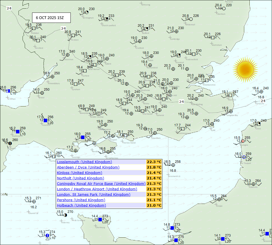Image resolution: width=272 pixels, height=245 pixels.
Task: Open the Lossiemouth (United Kingdom) link
Action: (84, 162)
